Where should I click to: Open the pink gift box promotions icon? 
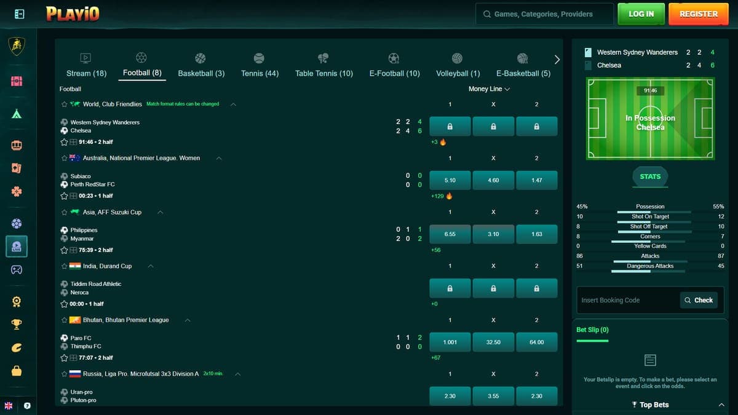click(x=17, y=81)
